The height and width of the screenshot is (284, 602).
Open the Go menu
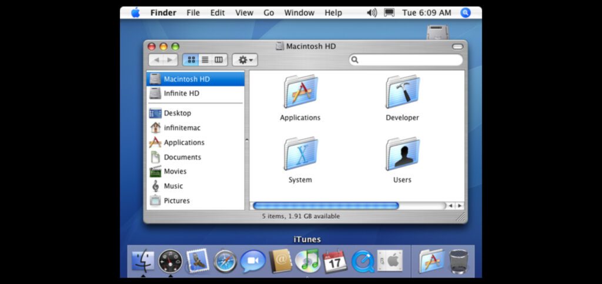click(x=269, y=12)
